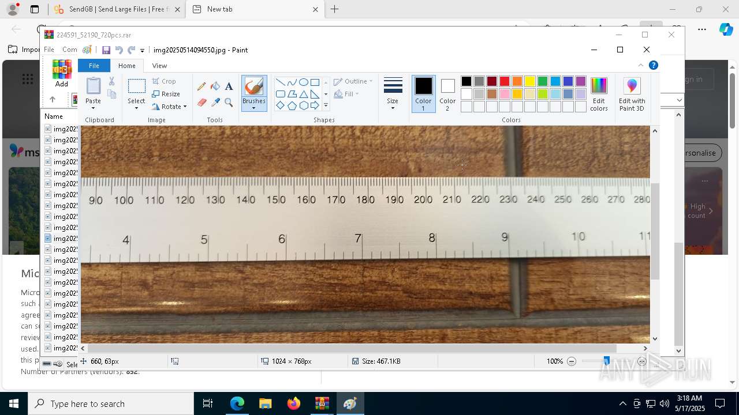Choose the Rectangle shape

[315, 82]
